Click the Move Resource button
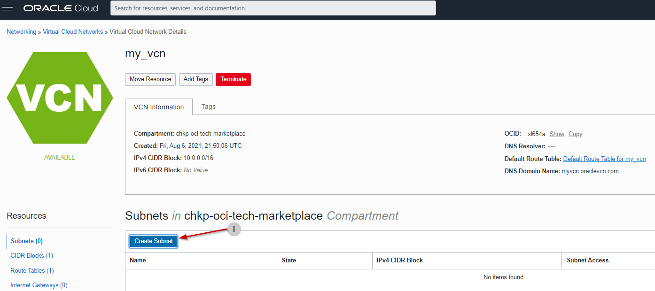 (x=150, y=79)
